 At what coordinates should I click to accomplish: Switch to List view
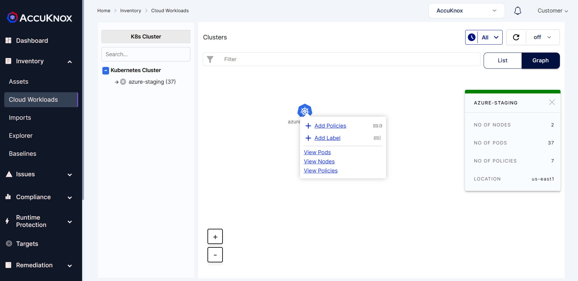(x=503, y=60)
